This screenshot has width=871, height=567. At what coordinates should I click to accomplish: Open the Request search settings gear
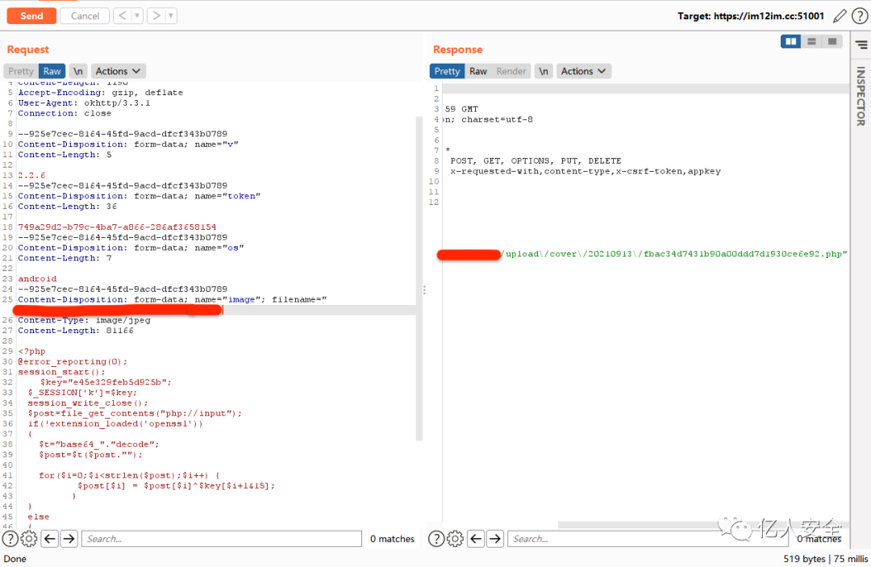[x=29, y=539]
